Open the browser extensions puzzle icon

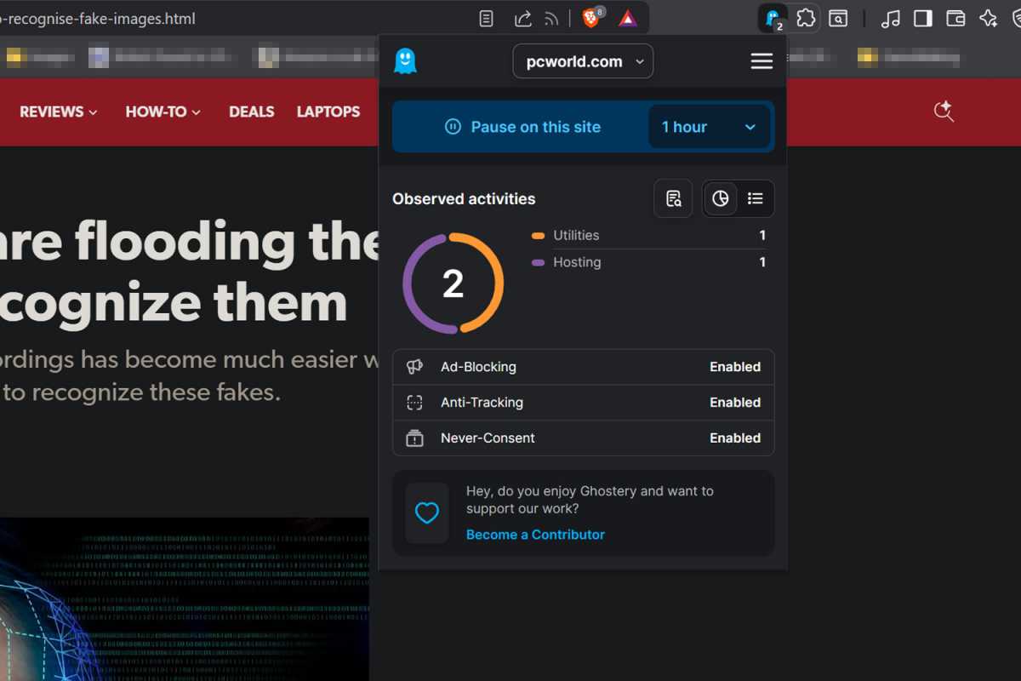coord(806,18)
